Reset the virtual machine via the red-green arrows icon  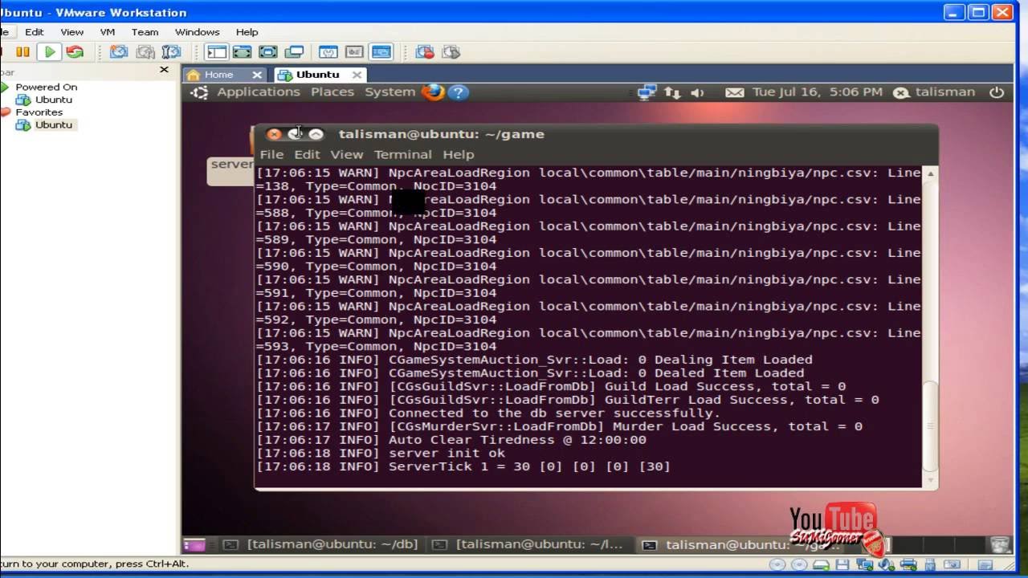tap(75, 52)
